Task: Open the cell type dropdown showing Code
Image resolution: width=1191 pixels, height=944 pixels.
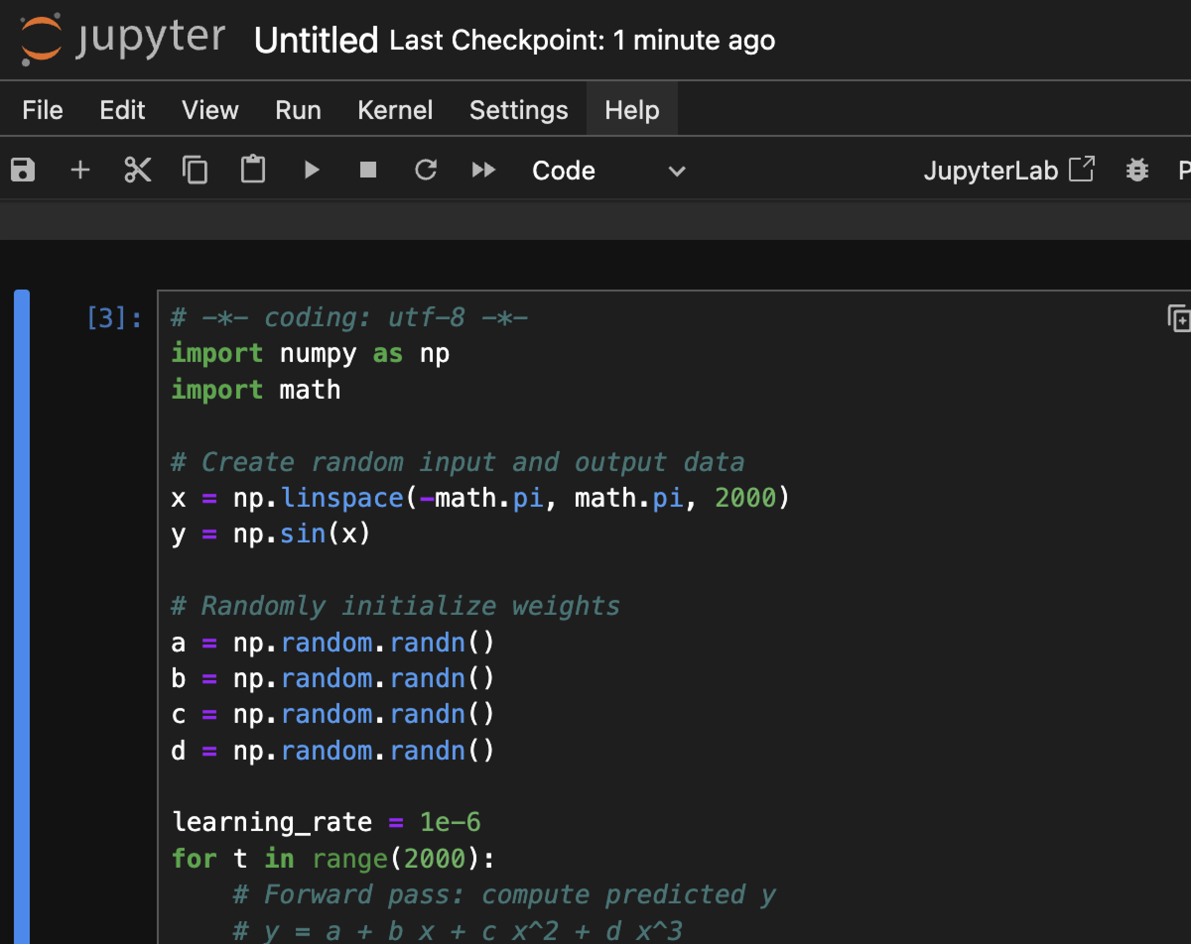Action: [607, 170]
